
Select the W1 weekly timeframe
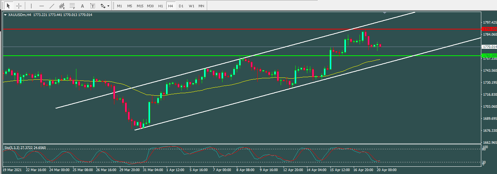191,6
